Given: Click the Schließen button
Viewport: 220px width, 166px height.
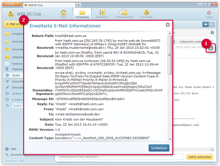Looking at the screenshot, I should point(159,148).
